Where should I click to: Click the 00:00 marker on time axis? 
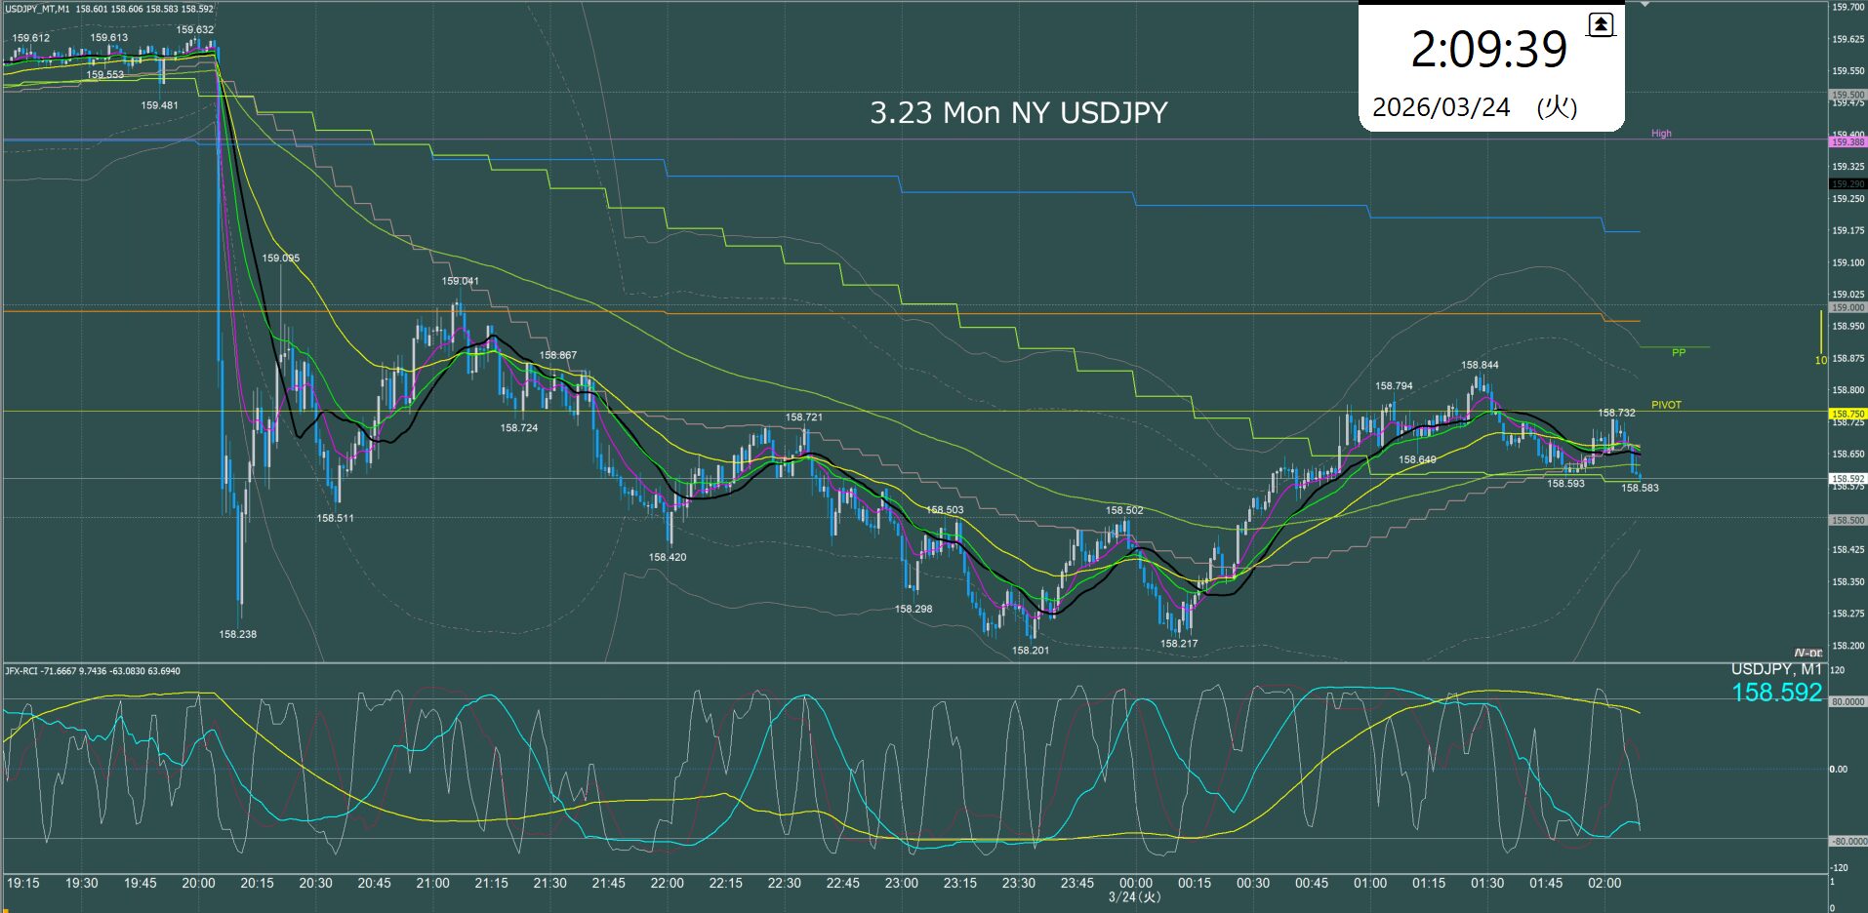[1135, 883]
